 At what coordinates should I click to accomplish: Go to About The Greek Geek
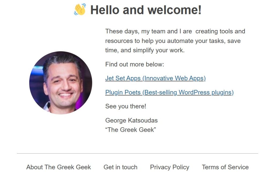click(x=59, y=167)
